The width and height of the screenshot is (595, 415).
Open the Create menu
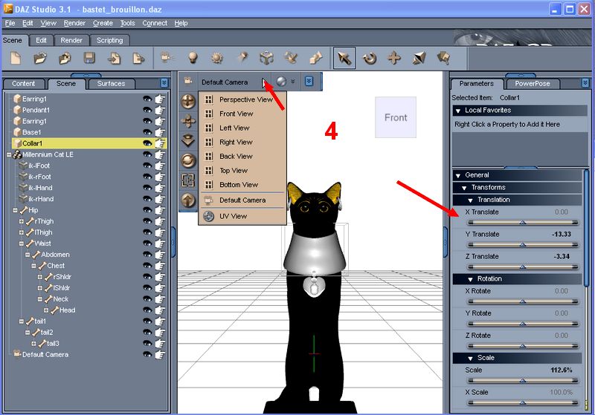pos(103,23)
